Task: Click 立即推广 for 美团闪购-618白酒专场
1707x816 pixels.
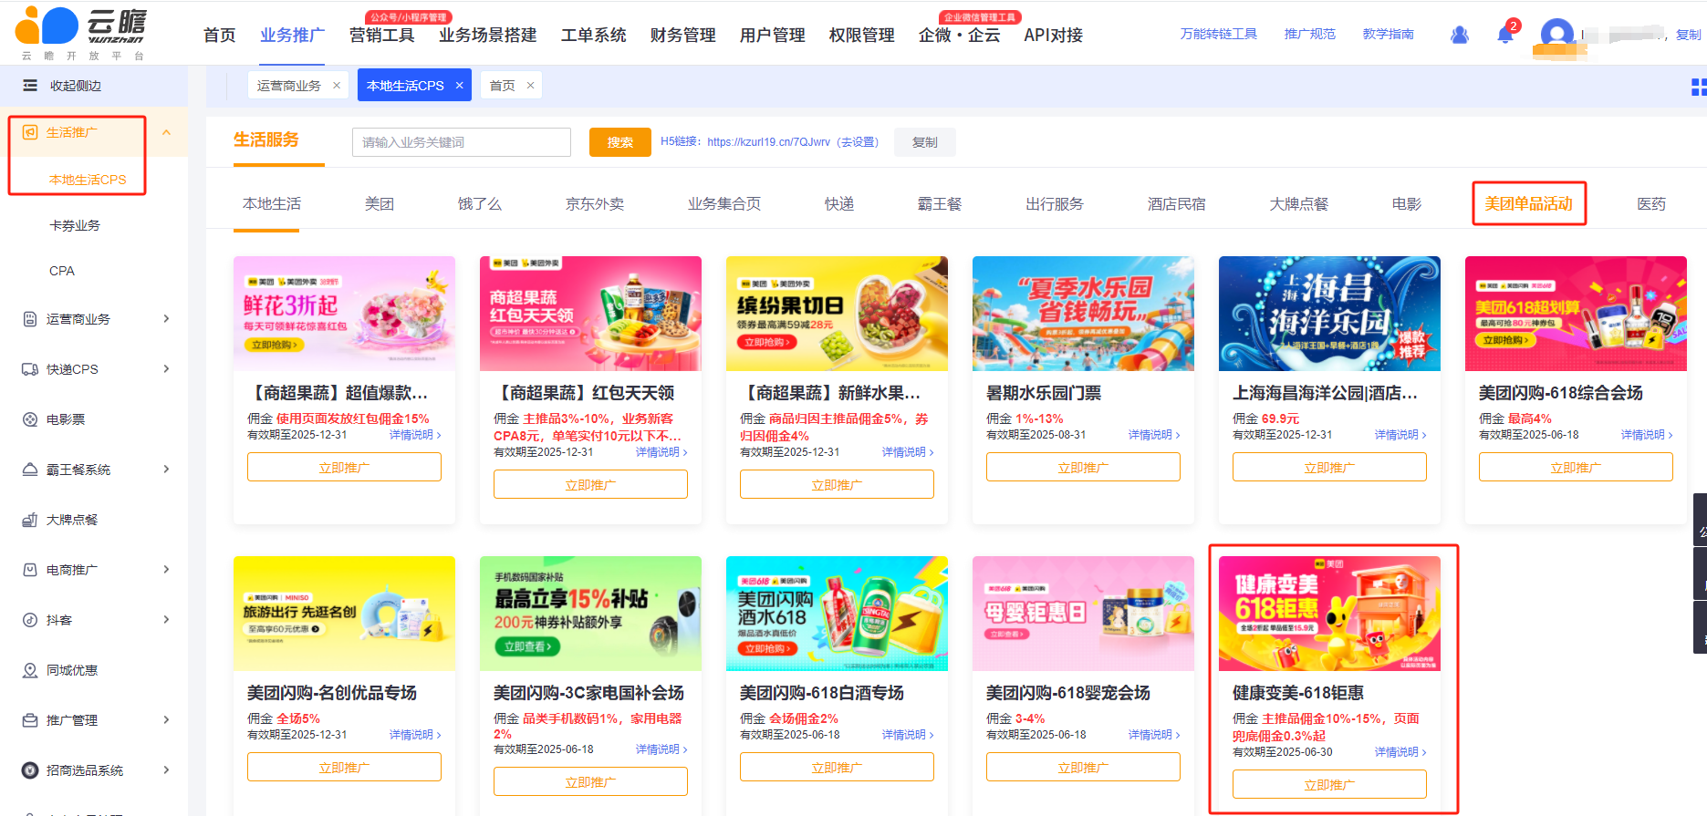Action: coord(837,767)
